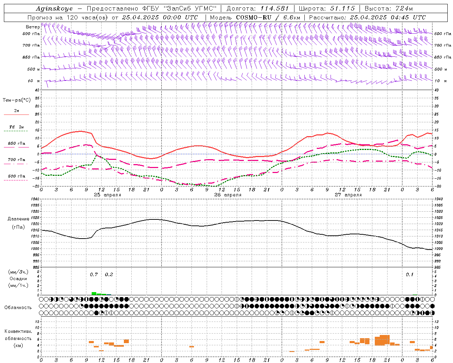Click the "0.2" precipitation amount value
453x363 pixels.
coord(109,274)
